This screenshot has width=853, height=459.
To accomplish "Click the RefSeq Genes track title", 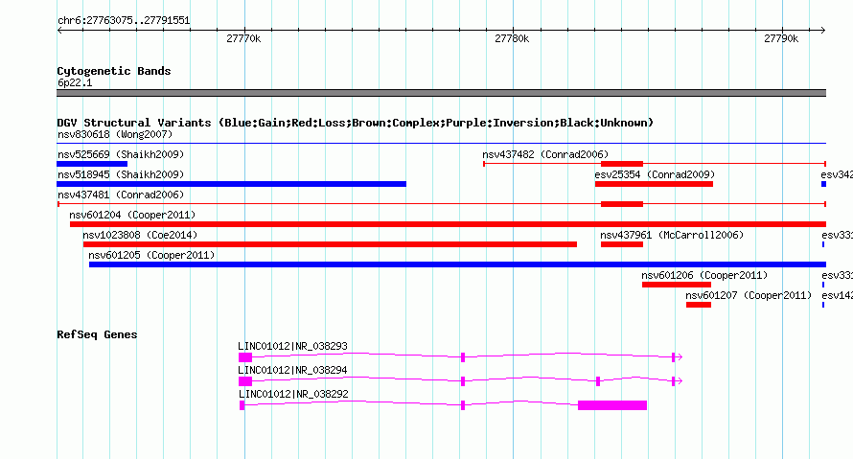I will 97,334.
